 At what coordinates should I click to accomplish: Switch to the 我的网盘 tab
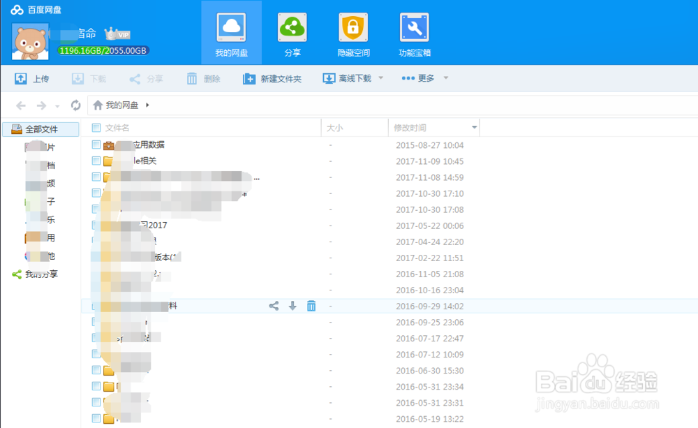(x=231, y=32)
